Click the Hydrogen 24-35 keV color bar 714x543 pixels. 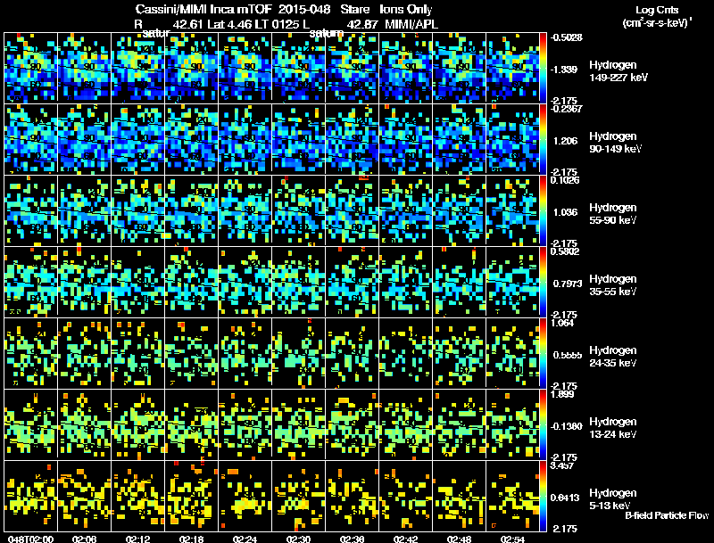[543, 353]
